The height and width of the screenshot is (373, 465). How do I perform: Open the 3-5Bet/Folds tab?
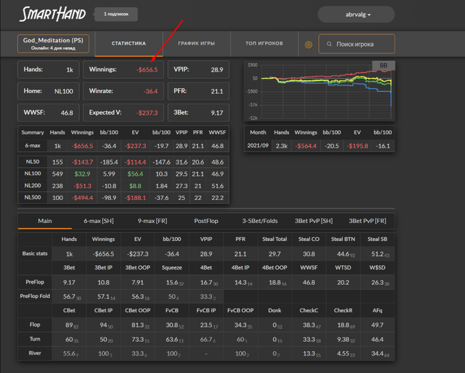[260, 221]
